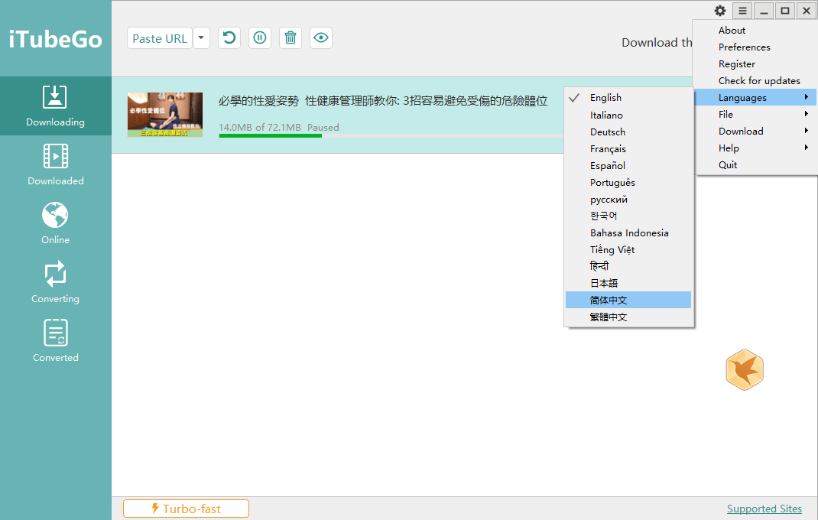The width and height of the screenshot is (818, 520).
Task: Select Check for updates
Action: point(755,80)
